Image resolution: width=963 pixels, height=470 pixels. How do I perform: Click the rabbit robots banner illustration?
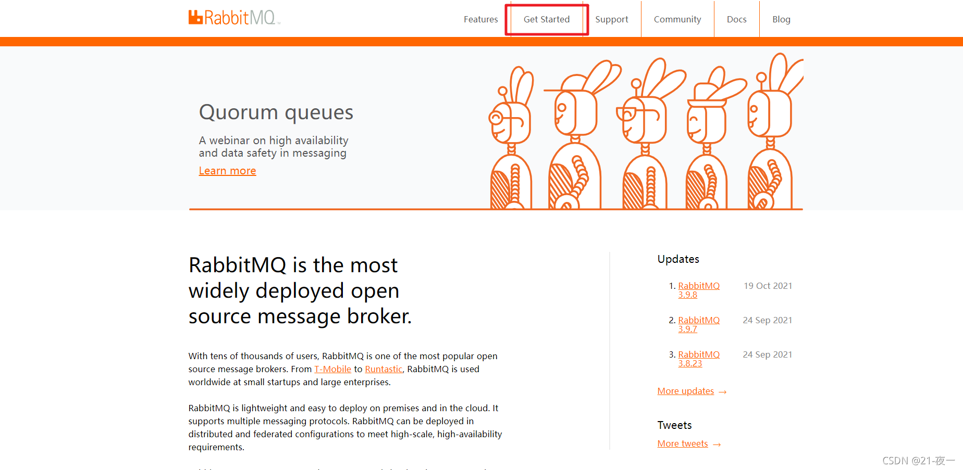(x=645, y=131)
